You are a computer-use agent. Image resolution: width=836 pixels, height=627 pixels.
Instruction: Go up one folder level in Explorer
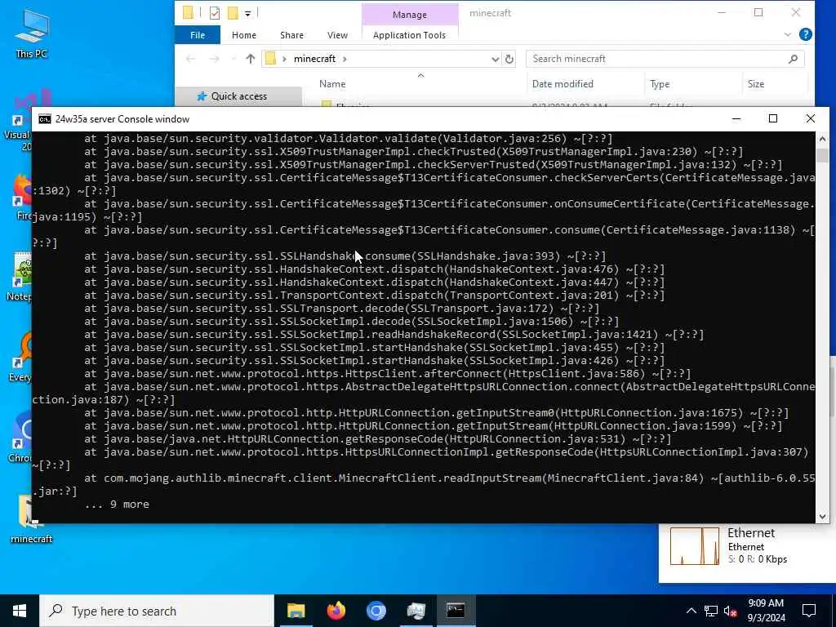pos(250,59)
